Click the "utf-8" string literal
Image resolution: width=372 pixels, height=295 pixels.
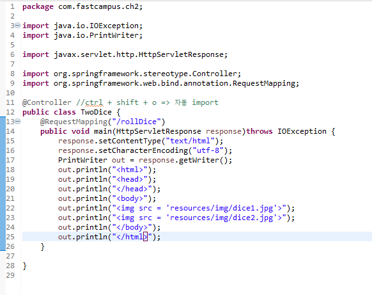pos(208,150)
